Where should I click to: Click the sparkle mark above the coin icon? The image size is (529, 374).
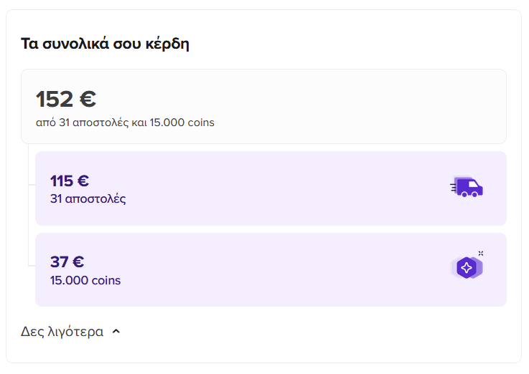(x=481, y=253)
